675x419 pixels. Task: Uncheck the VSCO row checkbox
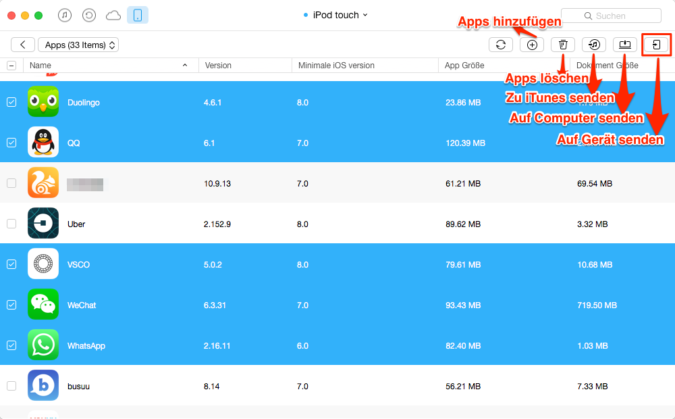point(11,264)
